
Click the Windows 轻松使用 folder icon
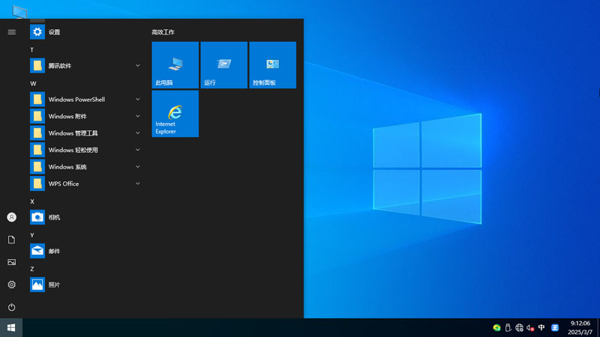tap(37, 150)
